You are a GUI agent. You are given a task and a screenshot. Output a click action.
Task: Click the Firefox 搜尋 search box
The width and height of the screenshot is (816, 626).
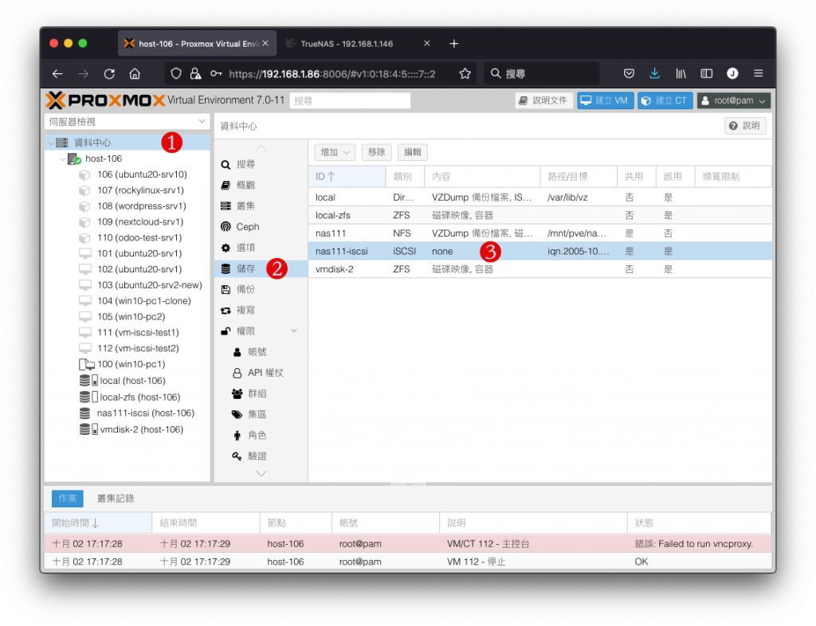541,74
